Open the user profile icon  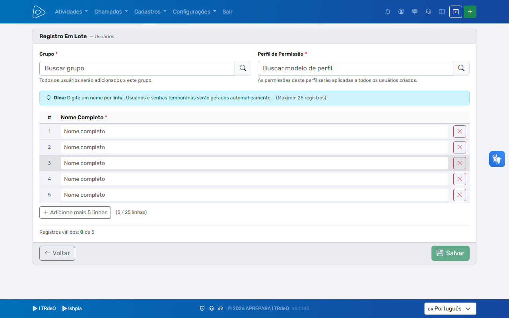(401, 12)
